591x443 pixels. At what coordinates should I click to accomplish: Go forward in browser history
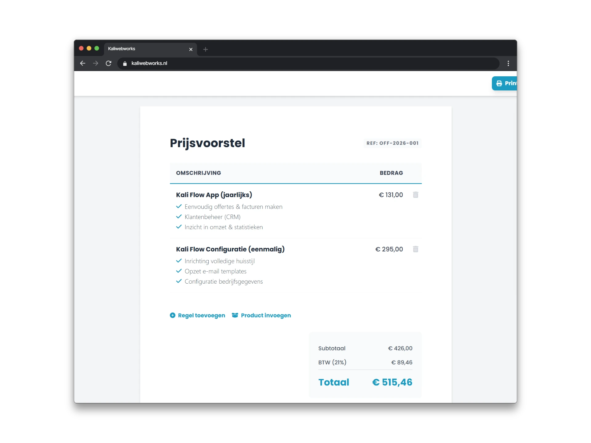[x=95, y=63]
